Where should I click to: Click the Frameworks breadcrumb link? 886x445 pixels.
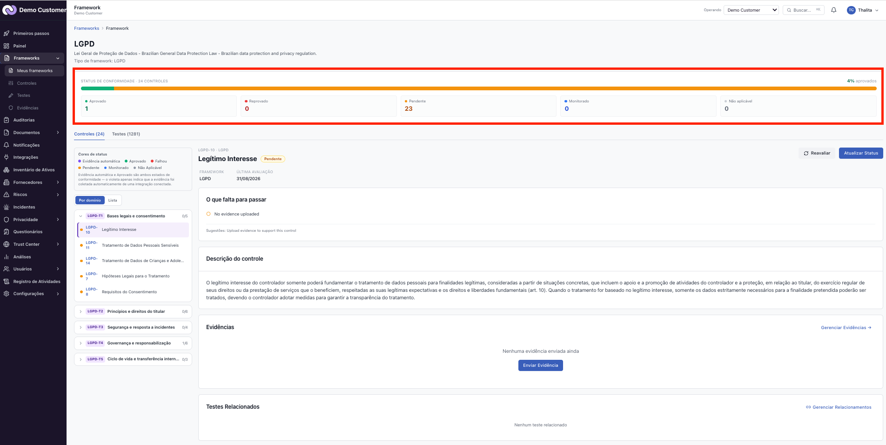point(87,28)
